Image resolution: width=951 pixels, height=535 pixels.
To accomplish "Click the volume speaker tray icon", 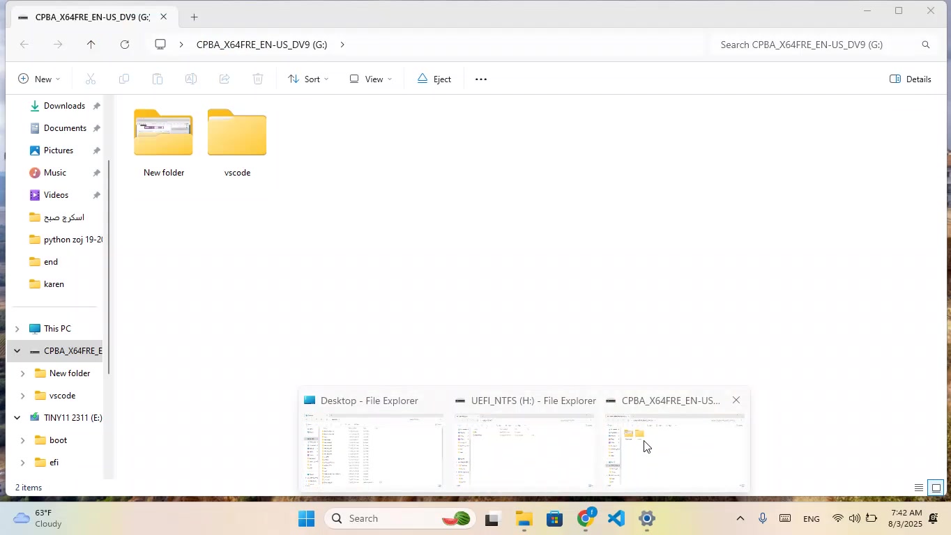I will 855,519.
